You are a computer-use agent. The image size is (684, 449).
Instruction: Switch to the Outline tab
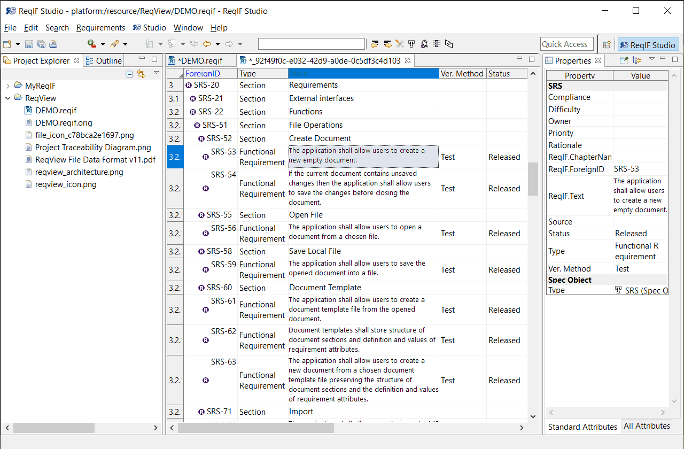pyautogui.click(x=104, y=61)
